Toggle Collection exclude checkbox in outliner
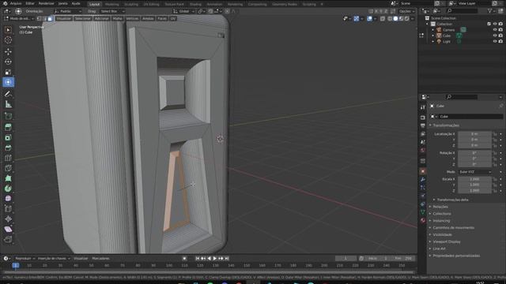 (489, 24)
